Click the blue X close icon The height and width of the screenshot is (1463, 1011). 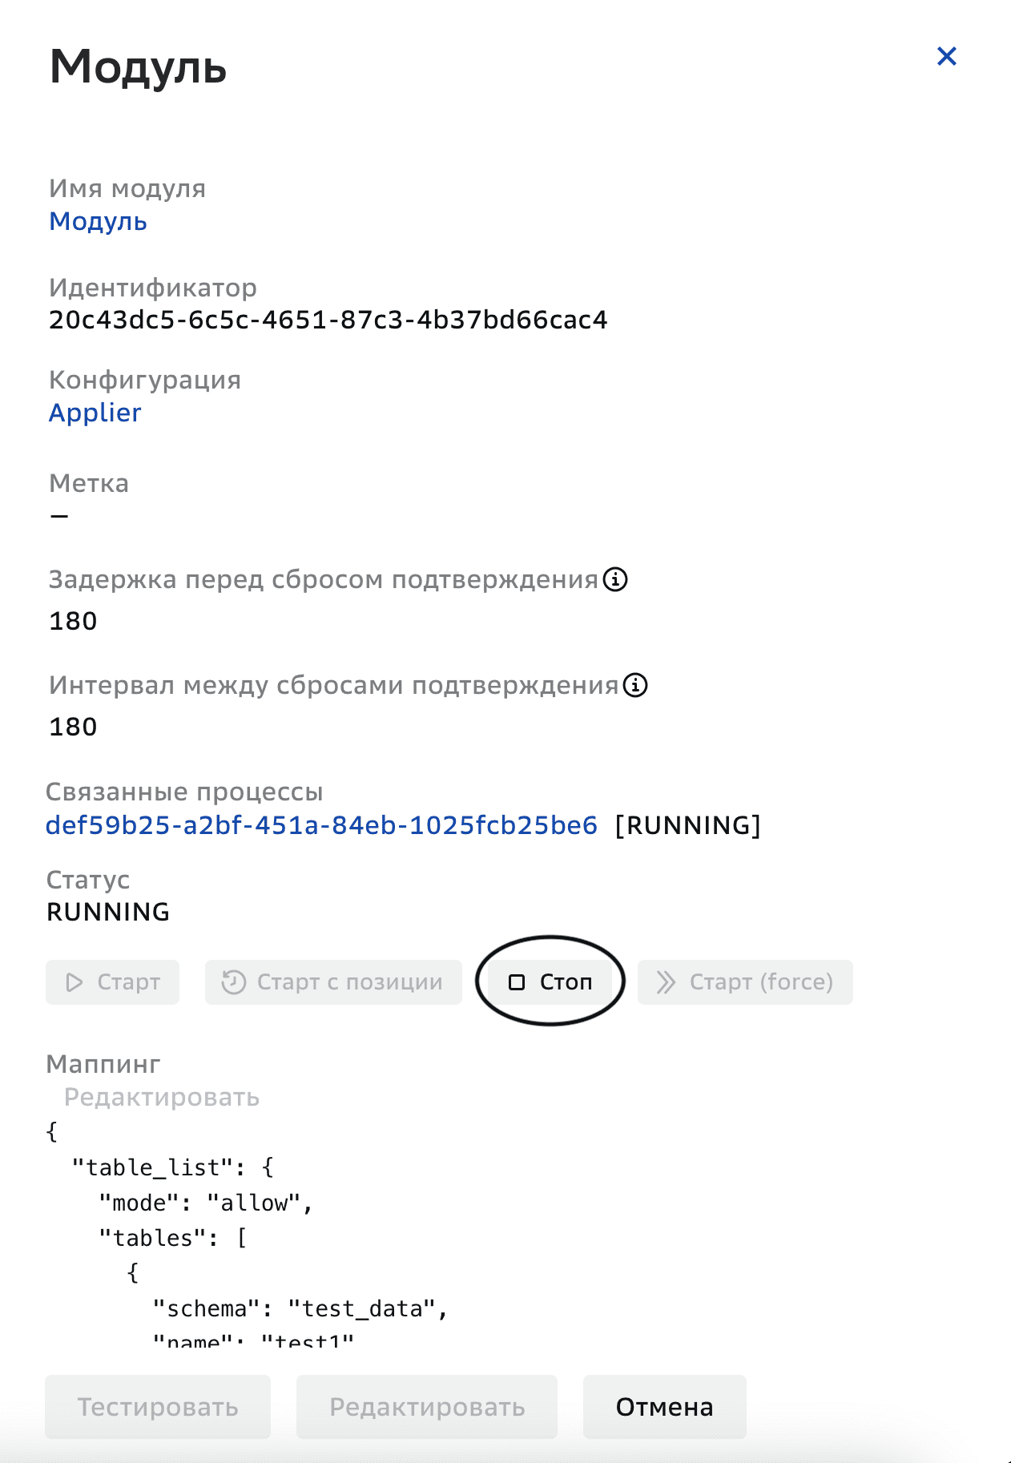(946, 56)
